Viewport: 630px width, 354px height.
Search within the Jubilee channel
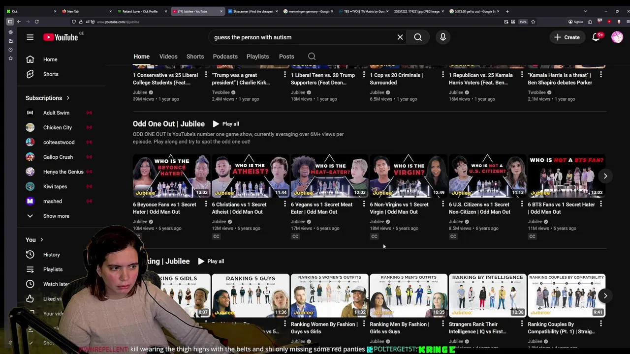tap(312, 57)
